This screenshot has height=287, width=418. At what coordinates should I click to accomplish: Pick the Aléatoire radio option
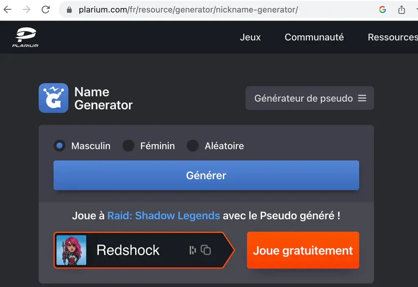pyautogui.click(x=193, y=146)
